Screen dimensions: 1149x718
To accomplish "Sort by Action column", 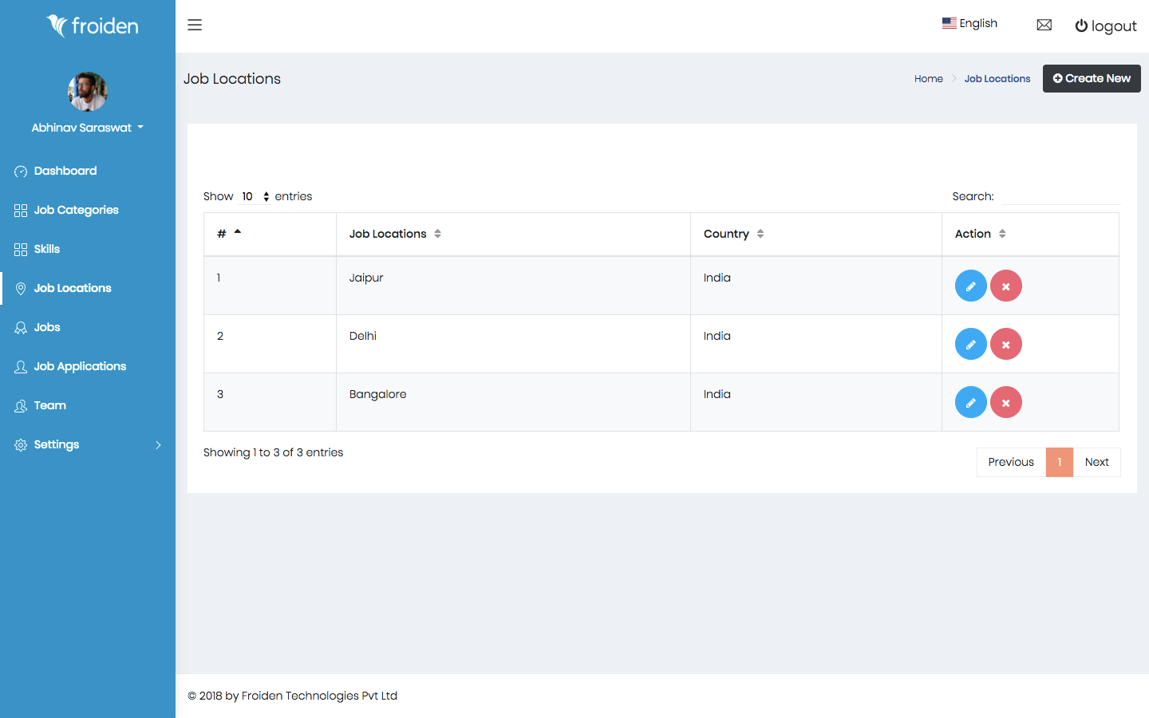I will click(1030, 234).
